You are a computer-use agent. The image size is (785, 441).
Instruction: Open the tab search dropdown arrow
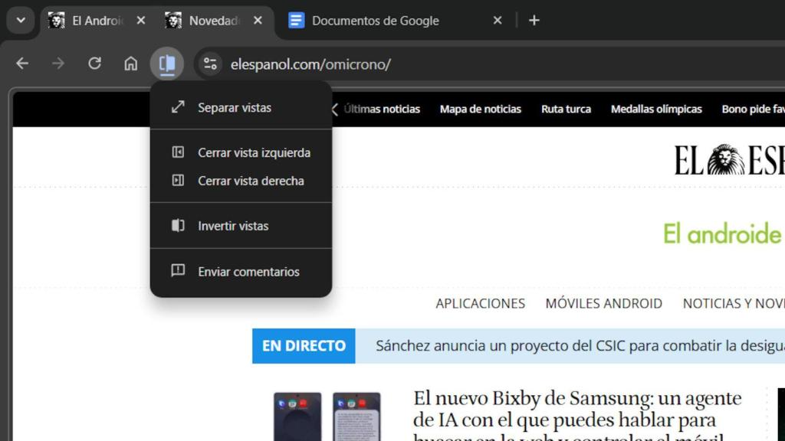coord(21,21)
